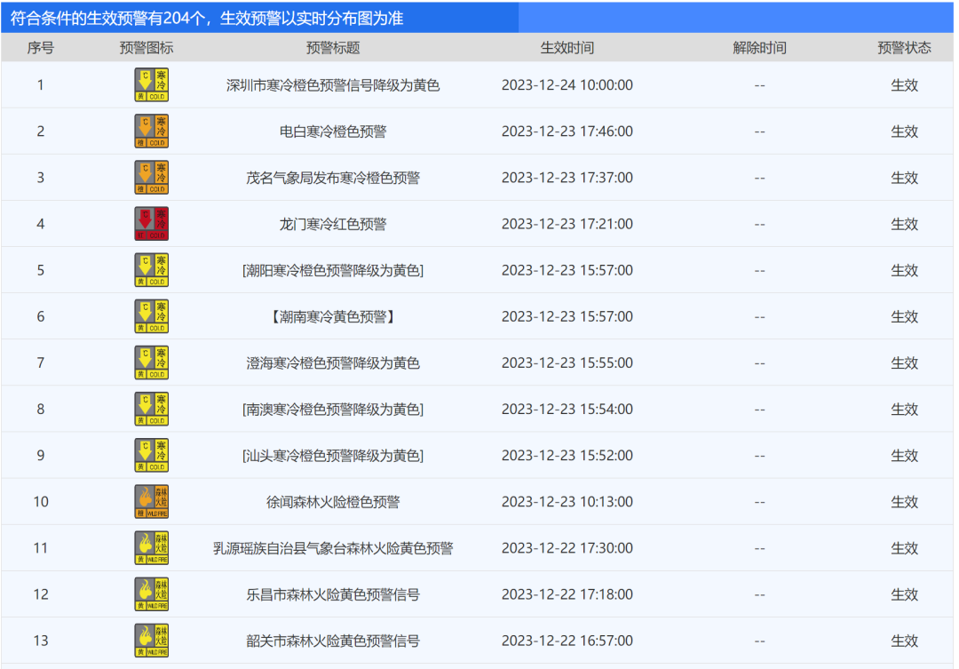Open 澄海寒冷橙色预警降级为黄色 warning

click(333, 362)
